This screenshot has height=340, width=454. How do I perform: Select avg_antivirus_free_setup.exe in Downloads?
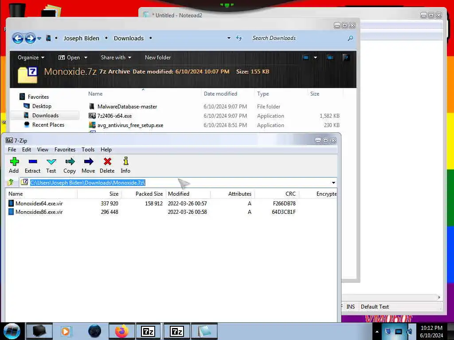point(130,125)
